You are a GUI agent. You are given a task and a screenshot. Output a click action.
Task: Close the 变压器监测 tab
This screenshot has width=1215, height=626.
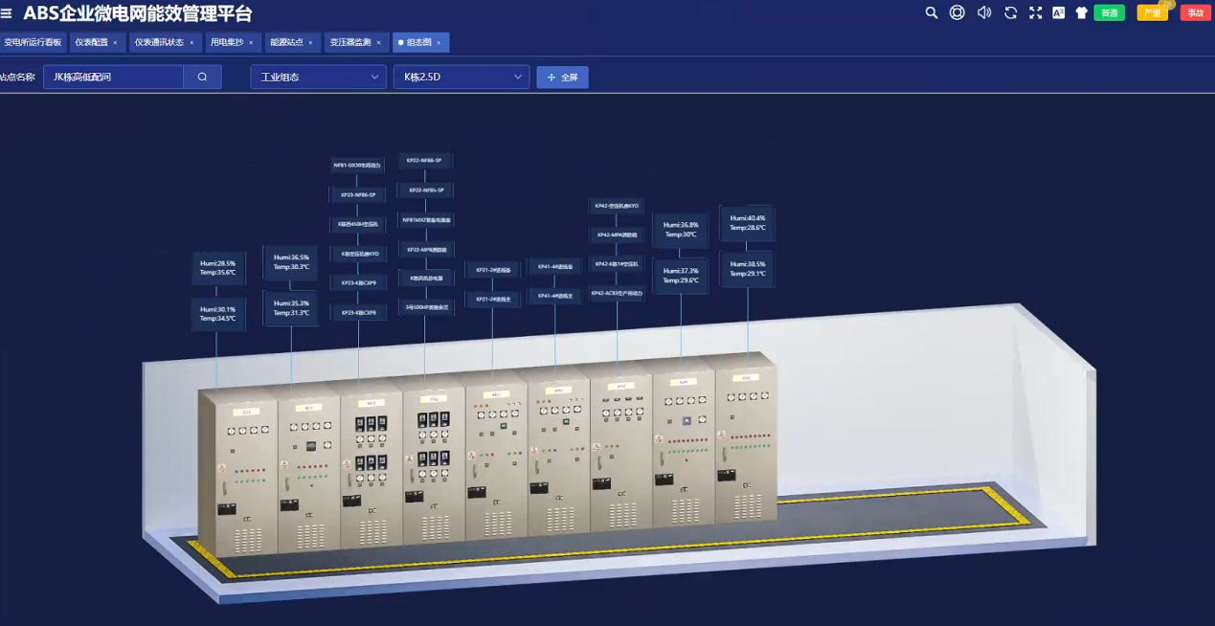tap(378, 42)
